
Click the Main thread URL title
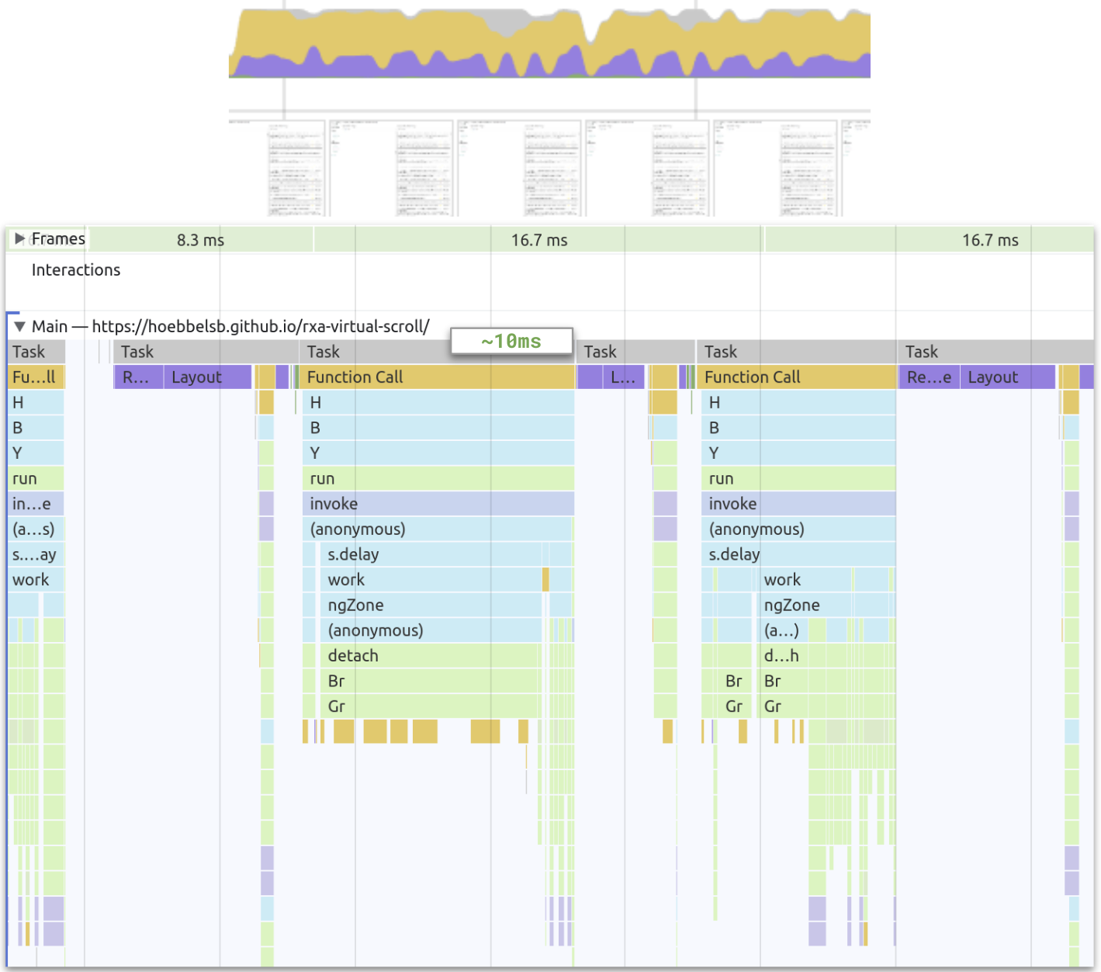260,327
